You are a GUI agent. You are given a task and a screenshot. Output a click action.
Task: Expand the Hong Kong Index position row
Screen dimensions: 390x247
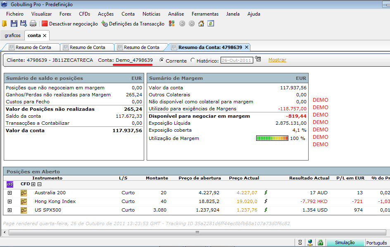(10, 201)
